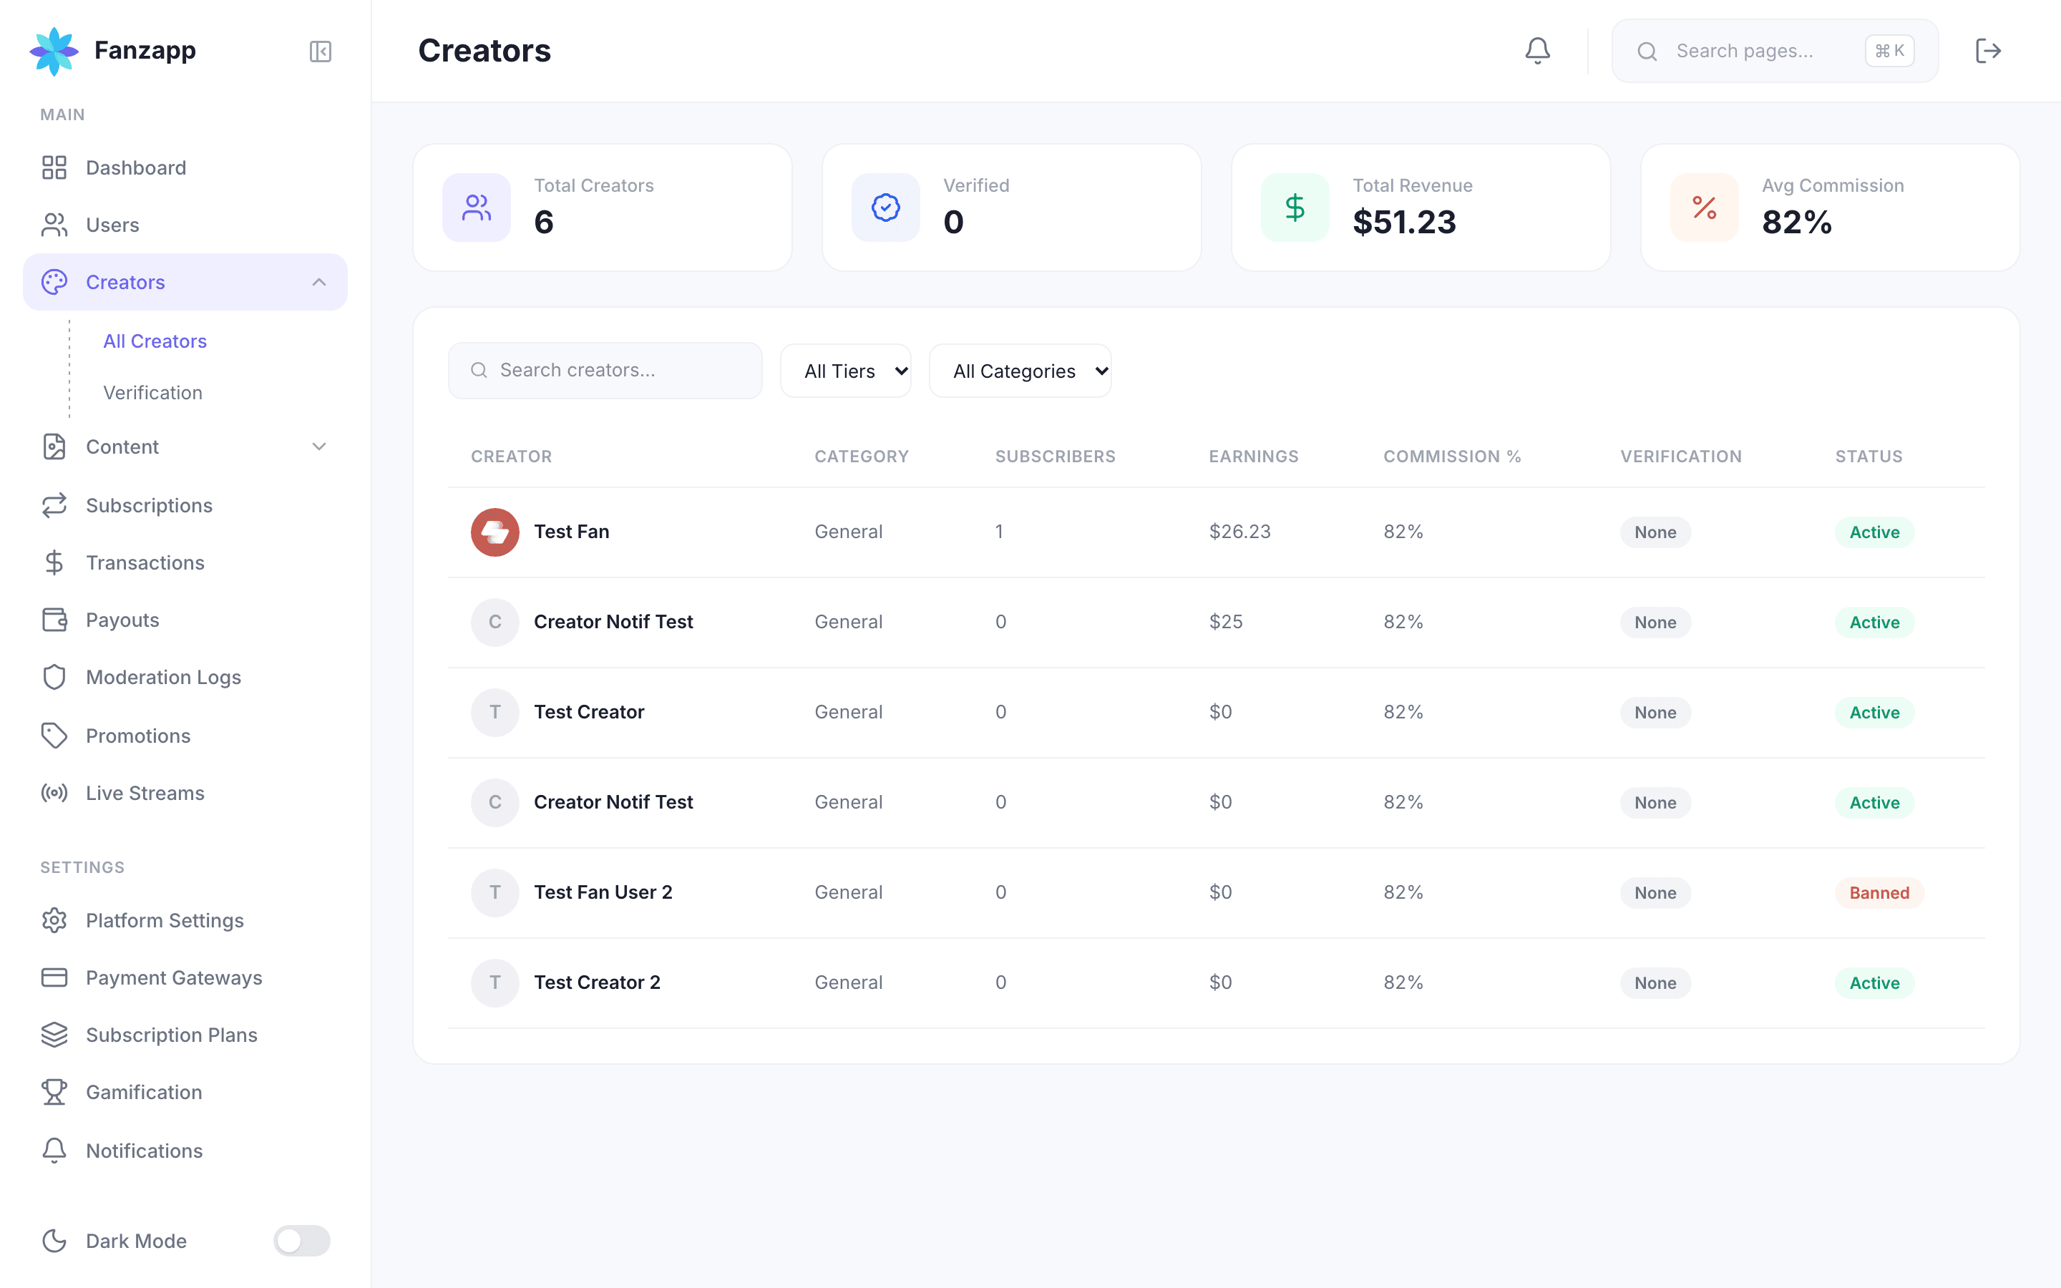This screenshot has width=2061, height=1288.
Task: Click the Users people icon in sidebar
Action: (54, 225)
